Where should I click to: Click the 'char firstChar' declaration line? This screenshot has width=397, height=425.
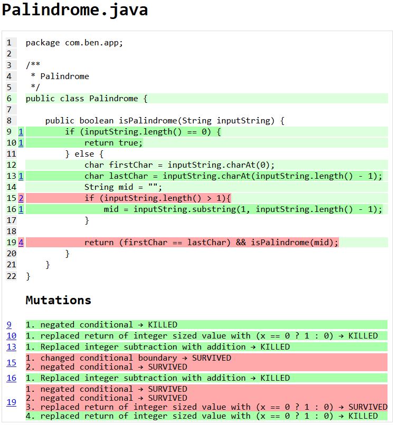(179, 165)
